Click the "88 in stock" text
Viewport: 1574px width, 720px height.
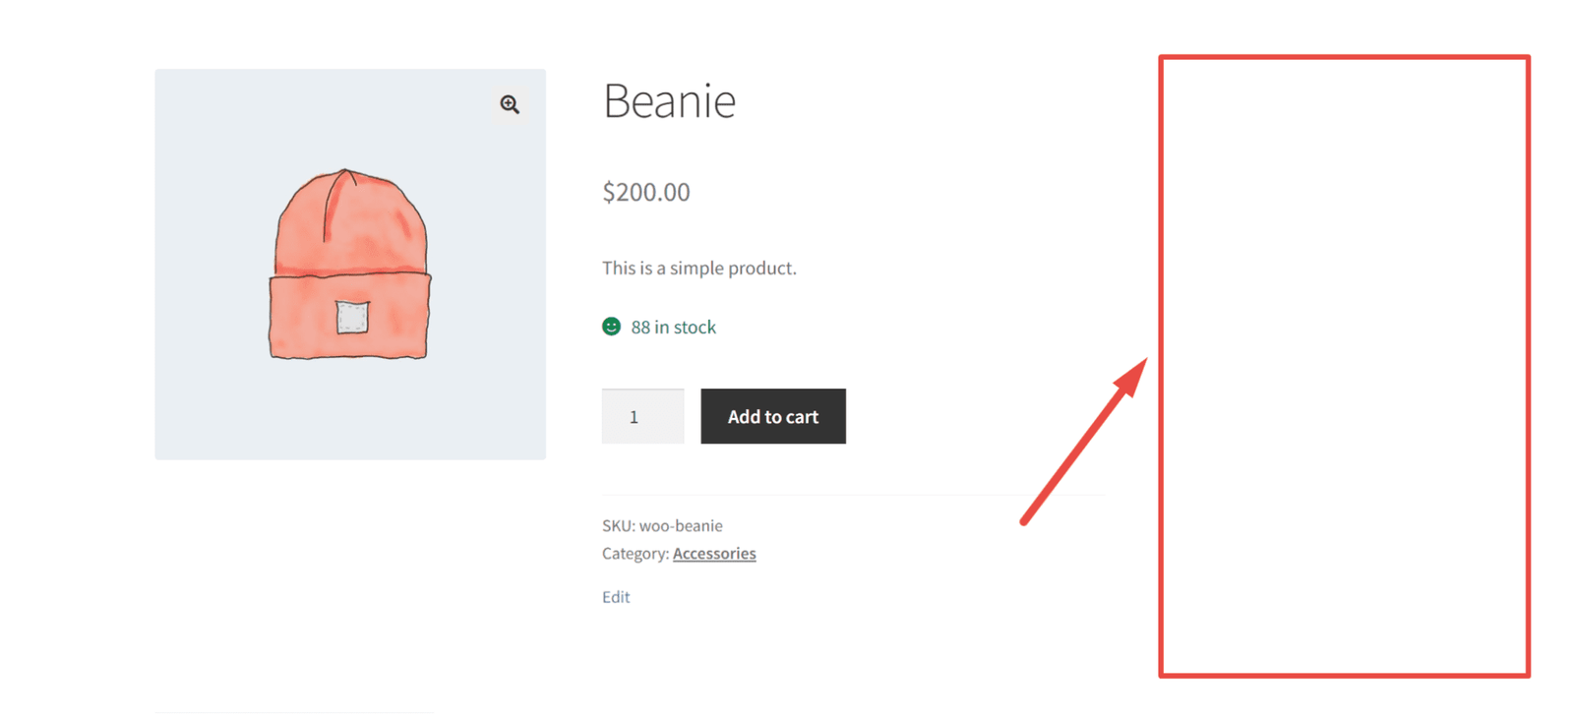(x=673, y=328)
